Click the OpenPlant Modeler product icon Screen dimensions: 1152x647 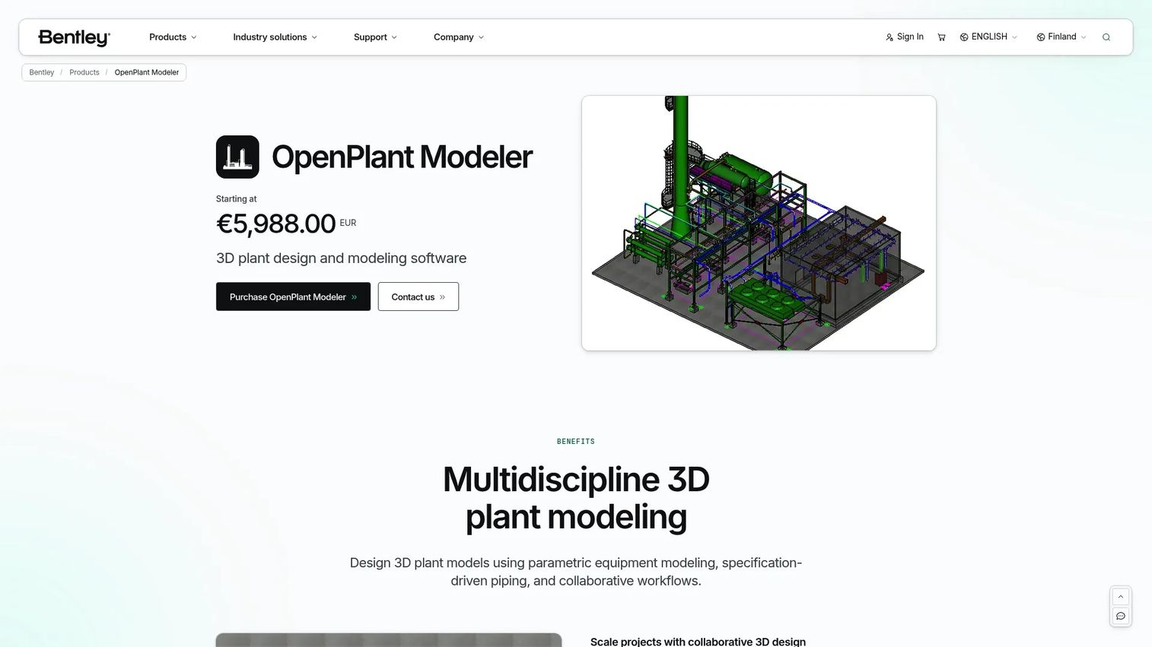[237, 157]
